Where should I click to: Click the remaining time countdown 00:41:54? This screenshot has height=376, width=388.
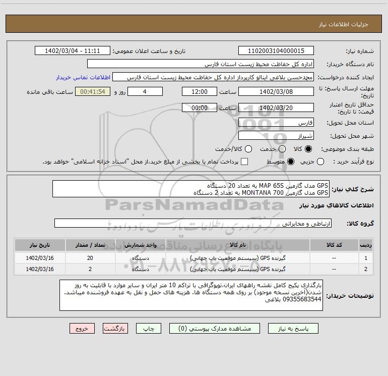pos(93,91)
